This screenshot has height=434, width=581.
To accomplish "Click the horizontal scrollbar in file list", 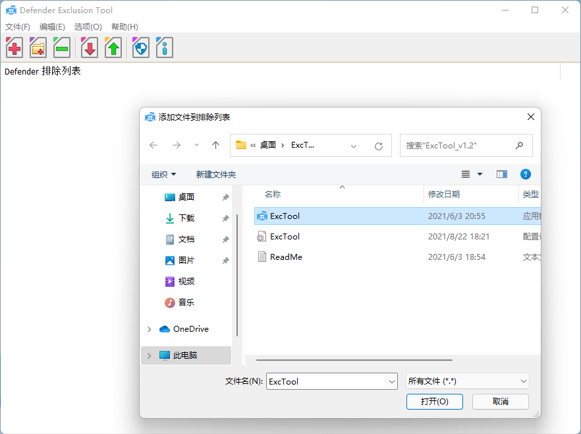I will click(x=354, y=360).
